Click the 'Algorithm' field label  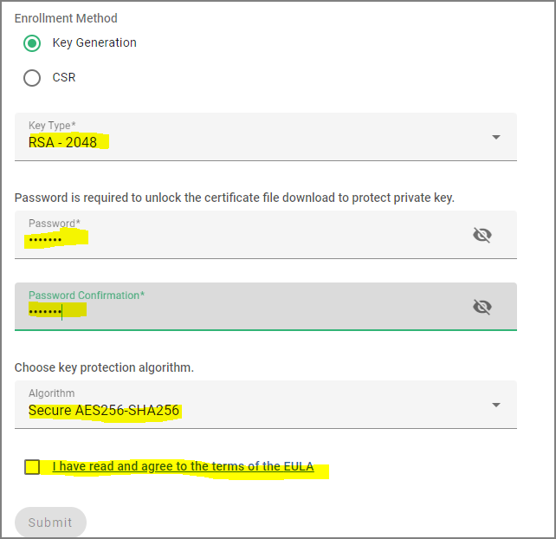(52, 393)
